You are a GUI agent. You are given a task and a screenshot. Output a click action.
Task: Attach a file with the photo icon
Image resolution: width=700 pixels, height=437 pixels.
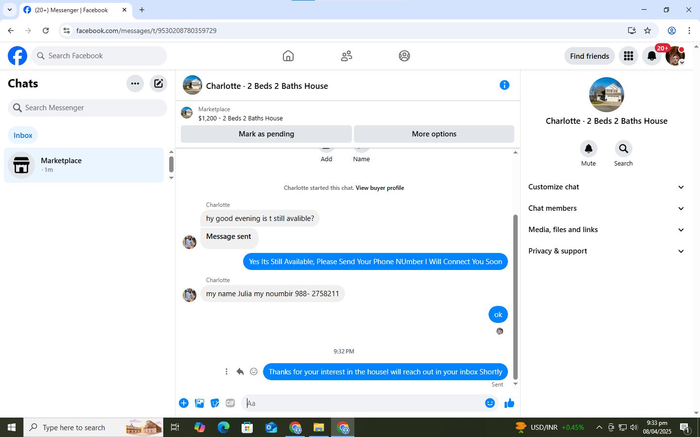(199, 403)
